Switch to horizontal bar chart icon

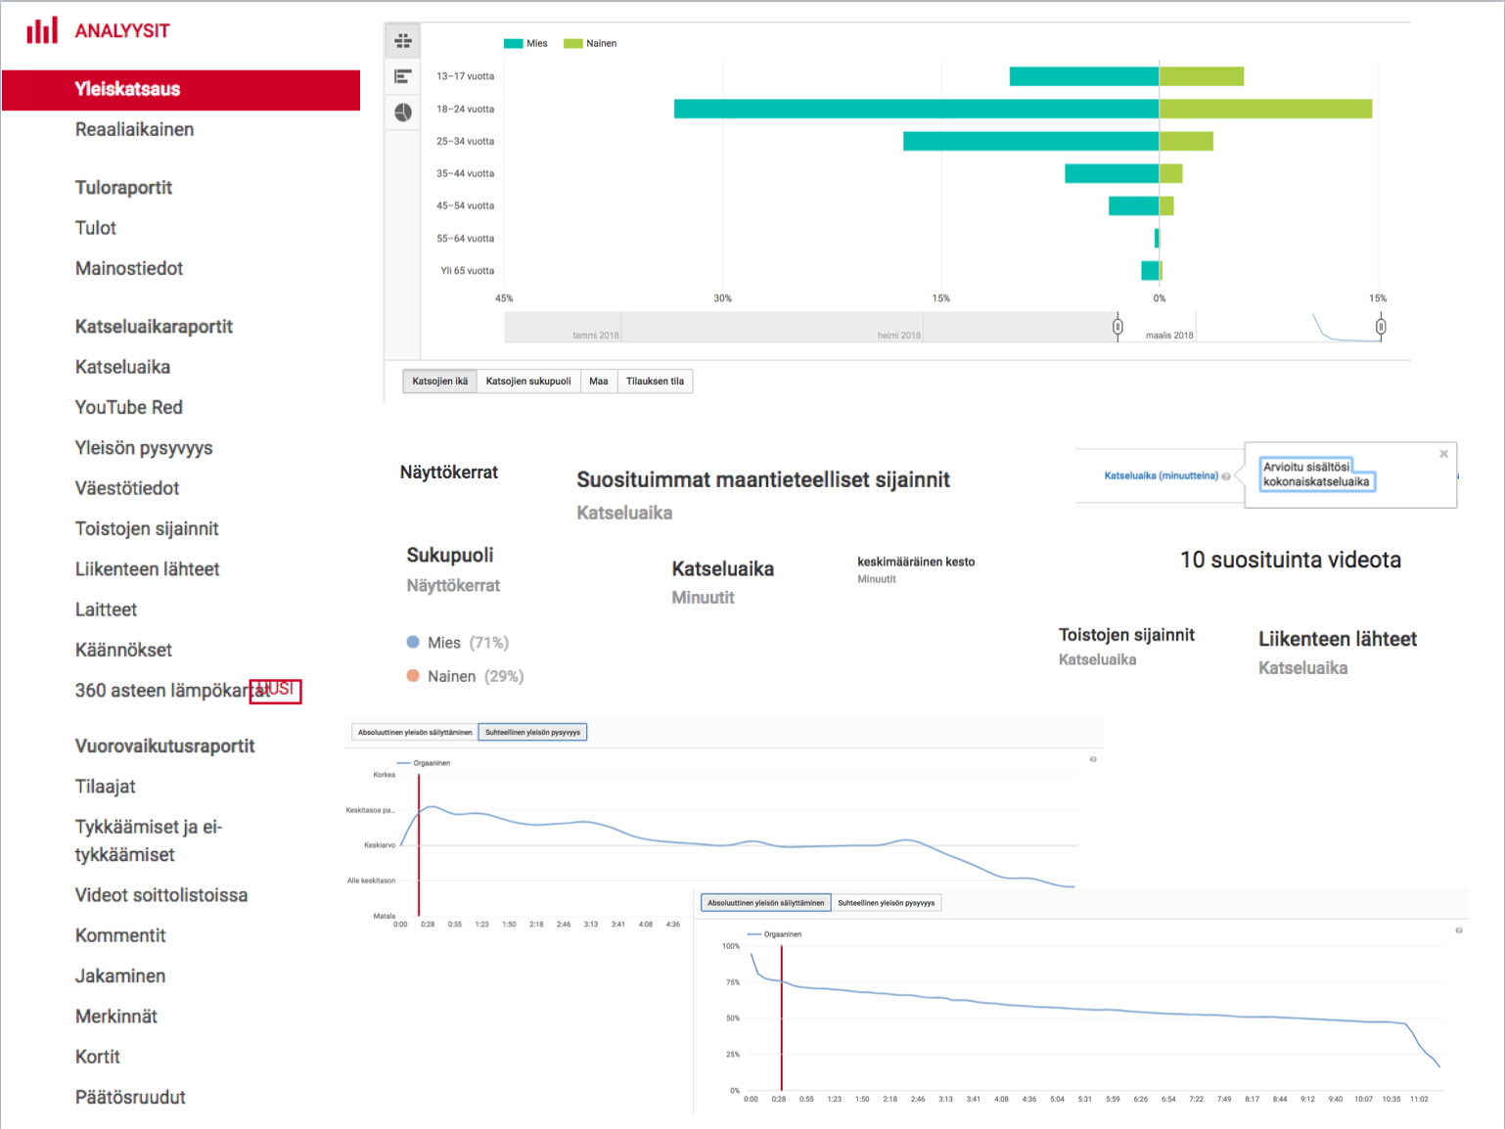(402, 76)
